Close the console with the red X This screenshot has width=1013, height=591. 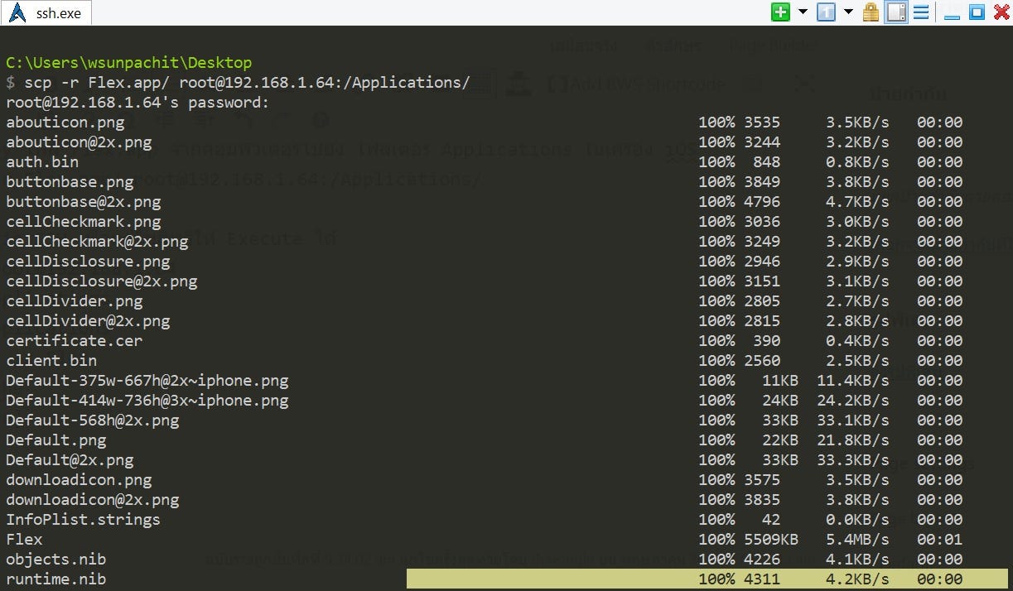tap(1001, 12)
